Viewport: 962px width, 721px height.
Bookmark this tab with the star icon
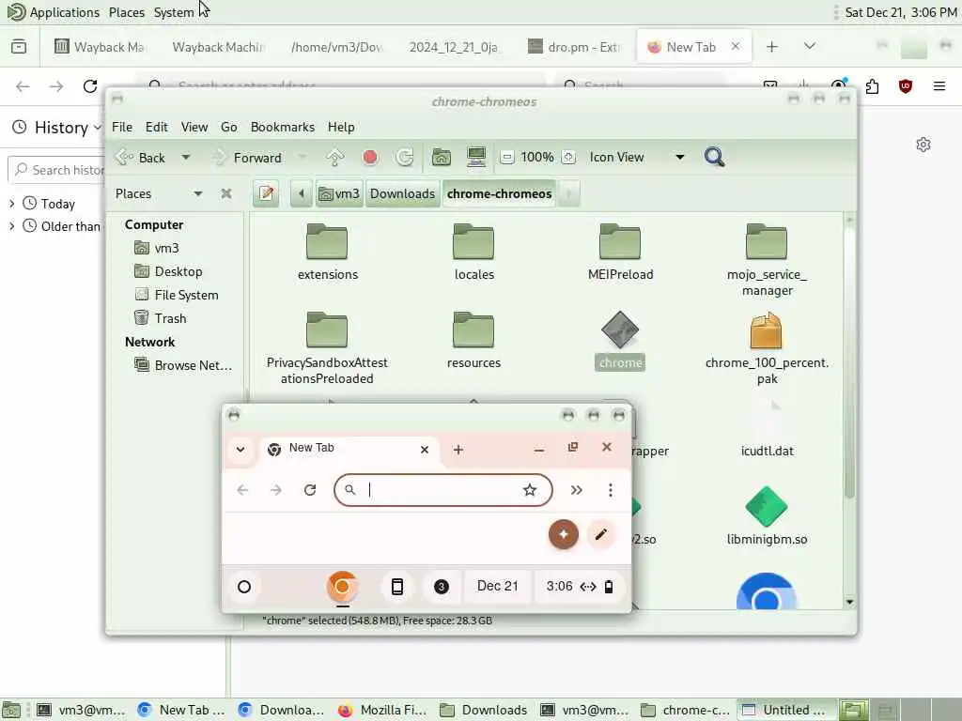pyautogui.click(x=530, y=490)
